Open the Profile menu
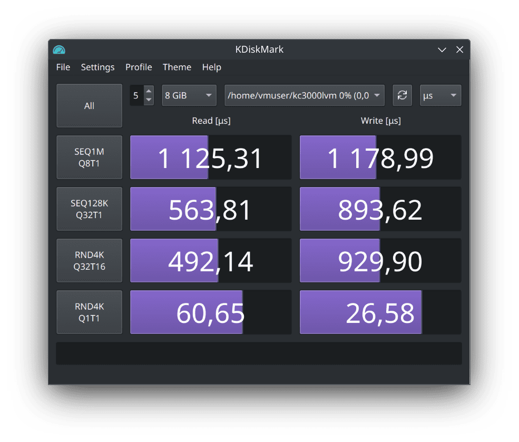 pyautogui.click(x=139, y=67)
